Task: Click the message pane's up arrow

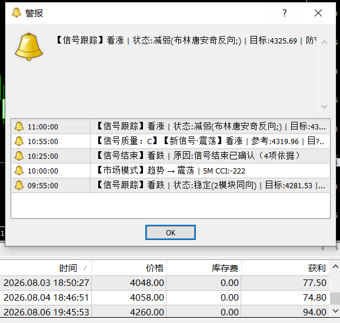Action: click(x=324, y=42)
